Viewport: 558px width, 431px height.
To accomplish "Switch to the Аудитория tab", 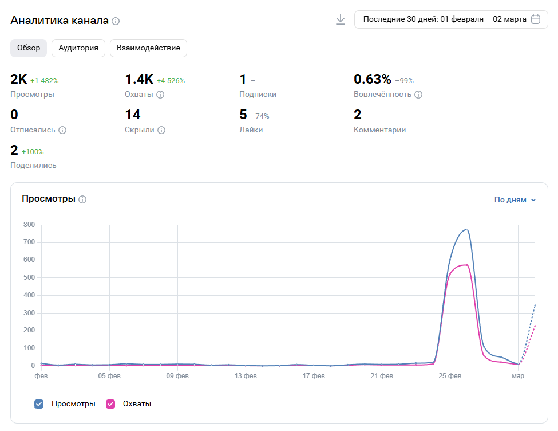I will 78,48.
